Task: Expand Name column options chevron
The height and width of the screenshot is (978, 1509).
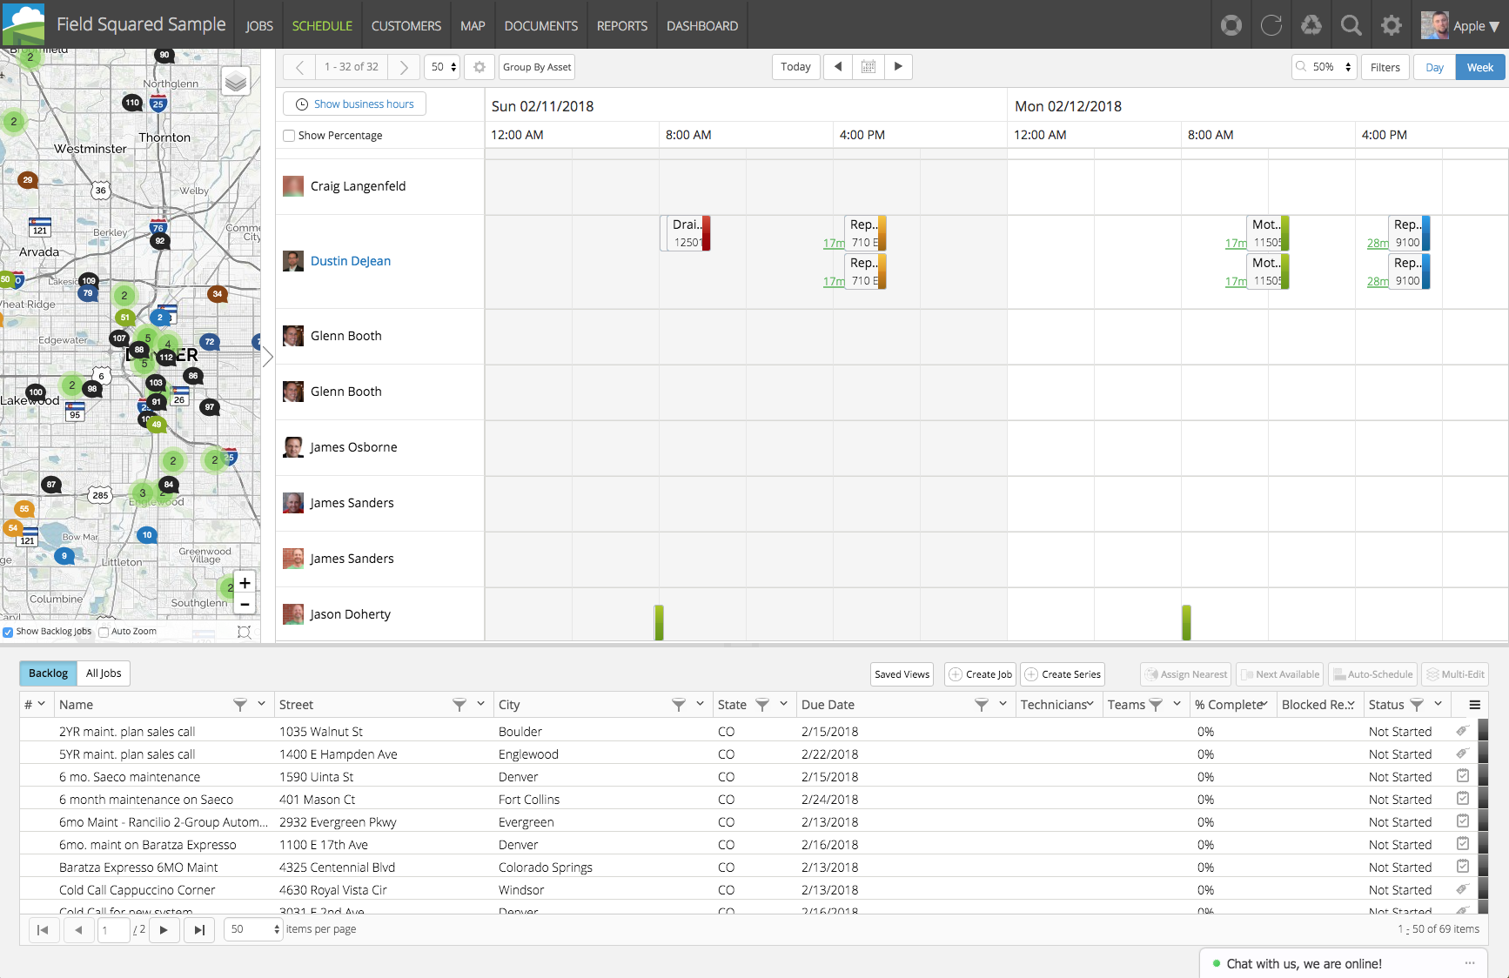Action: [261, 704]
